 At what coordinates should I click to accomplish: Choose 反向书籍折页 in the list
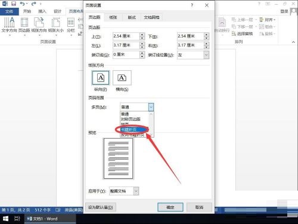click(x=132, y=135)
